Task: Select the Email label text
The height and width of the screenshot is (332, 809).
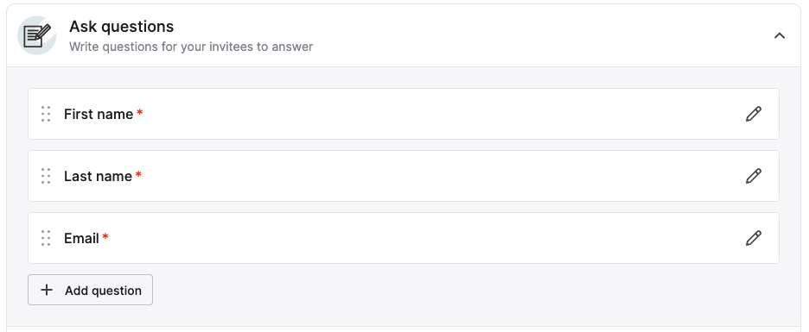Action: click(x=81, y=238)
